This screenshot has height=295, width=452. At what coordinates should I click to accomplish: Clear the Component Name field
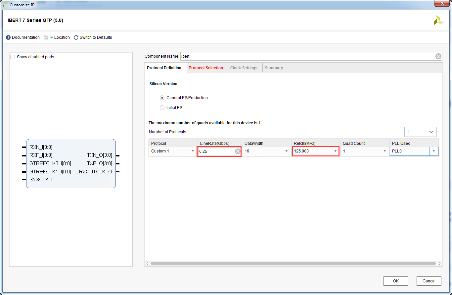[x=438, y=56]
